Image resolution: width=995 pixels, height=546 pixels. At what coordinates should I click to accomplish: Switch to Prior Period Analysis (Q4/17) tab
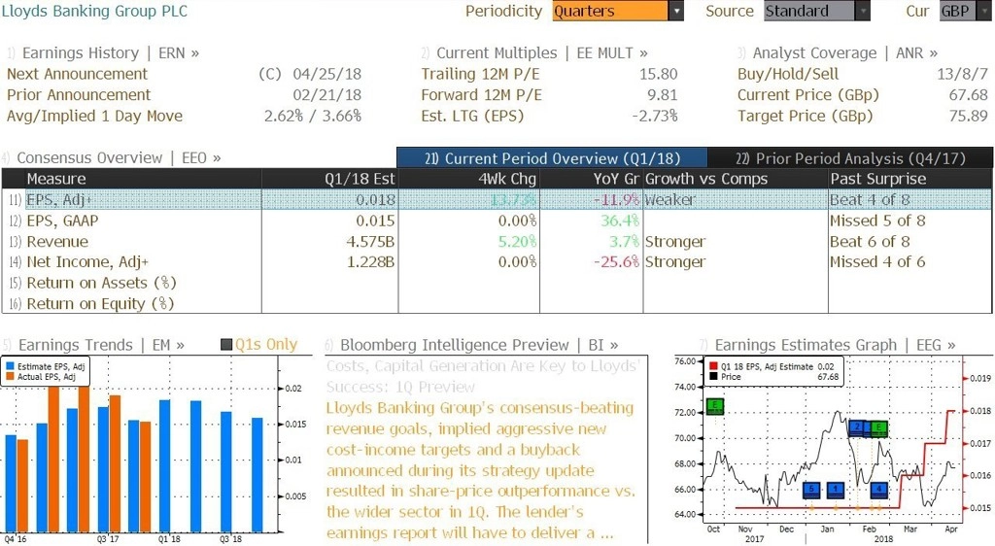point(850,158)
